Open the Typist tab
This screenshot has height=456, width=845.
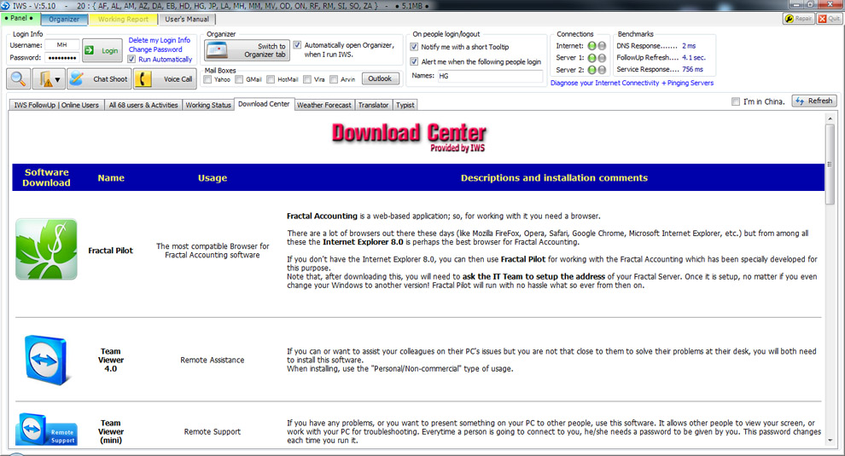405,105
